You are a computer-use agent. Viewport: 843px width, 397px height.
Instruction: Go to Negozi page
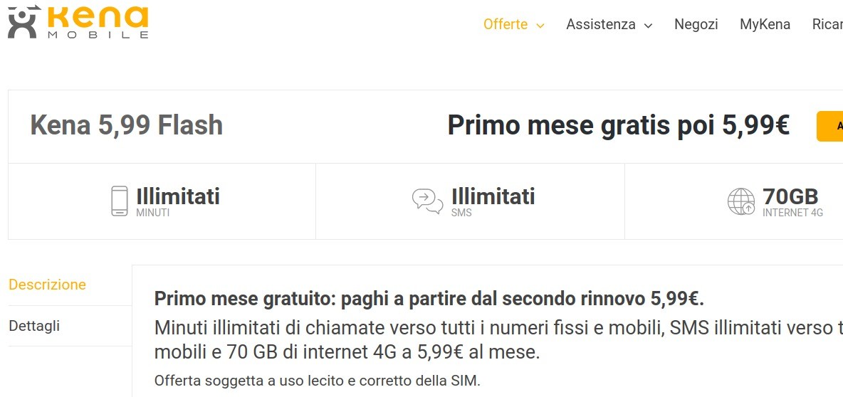(696, 24)
